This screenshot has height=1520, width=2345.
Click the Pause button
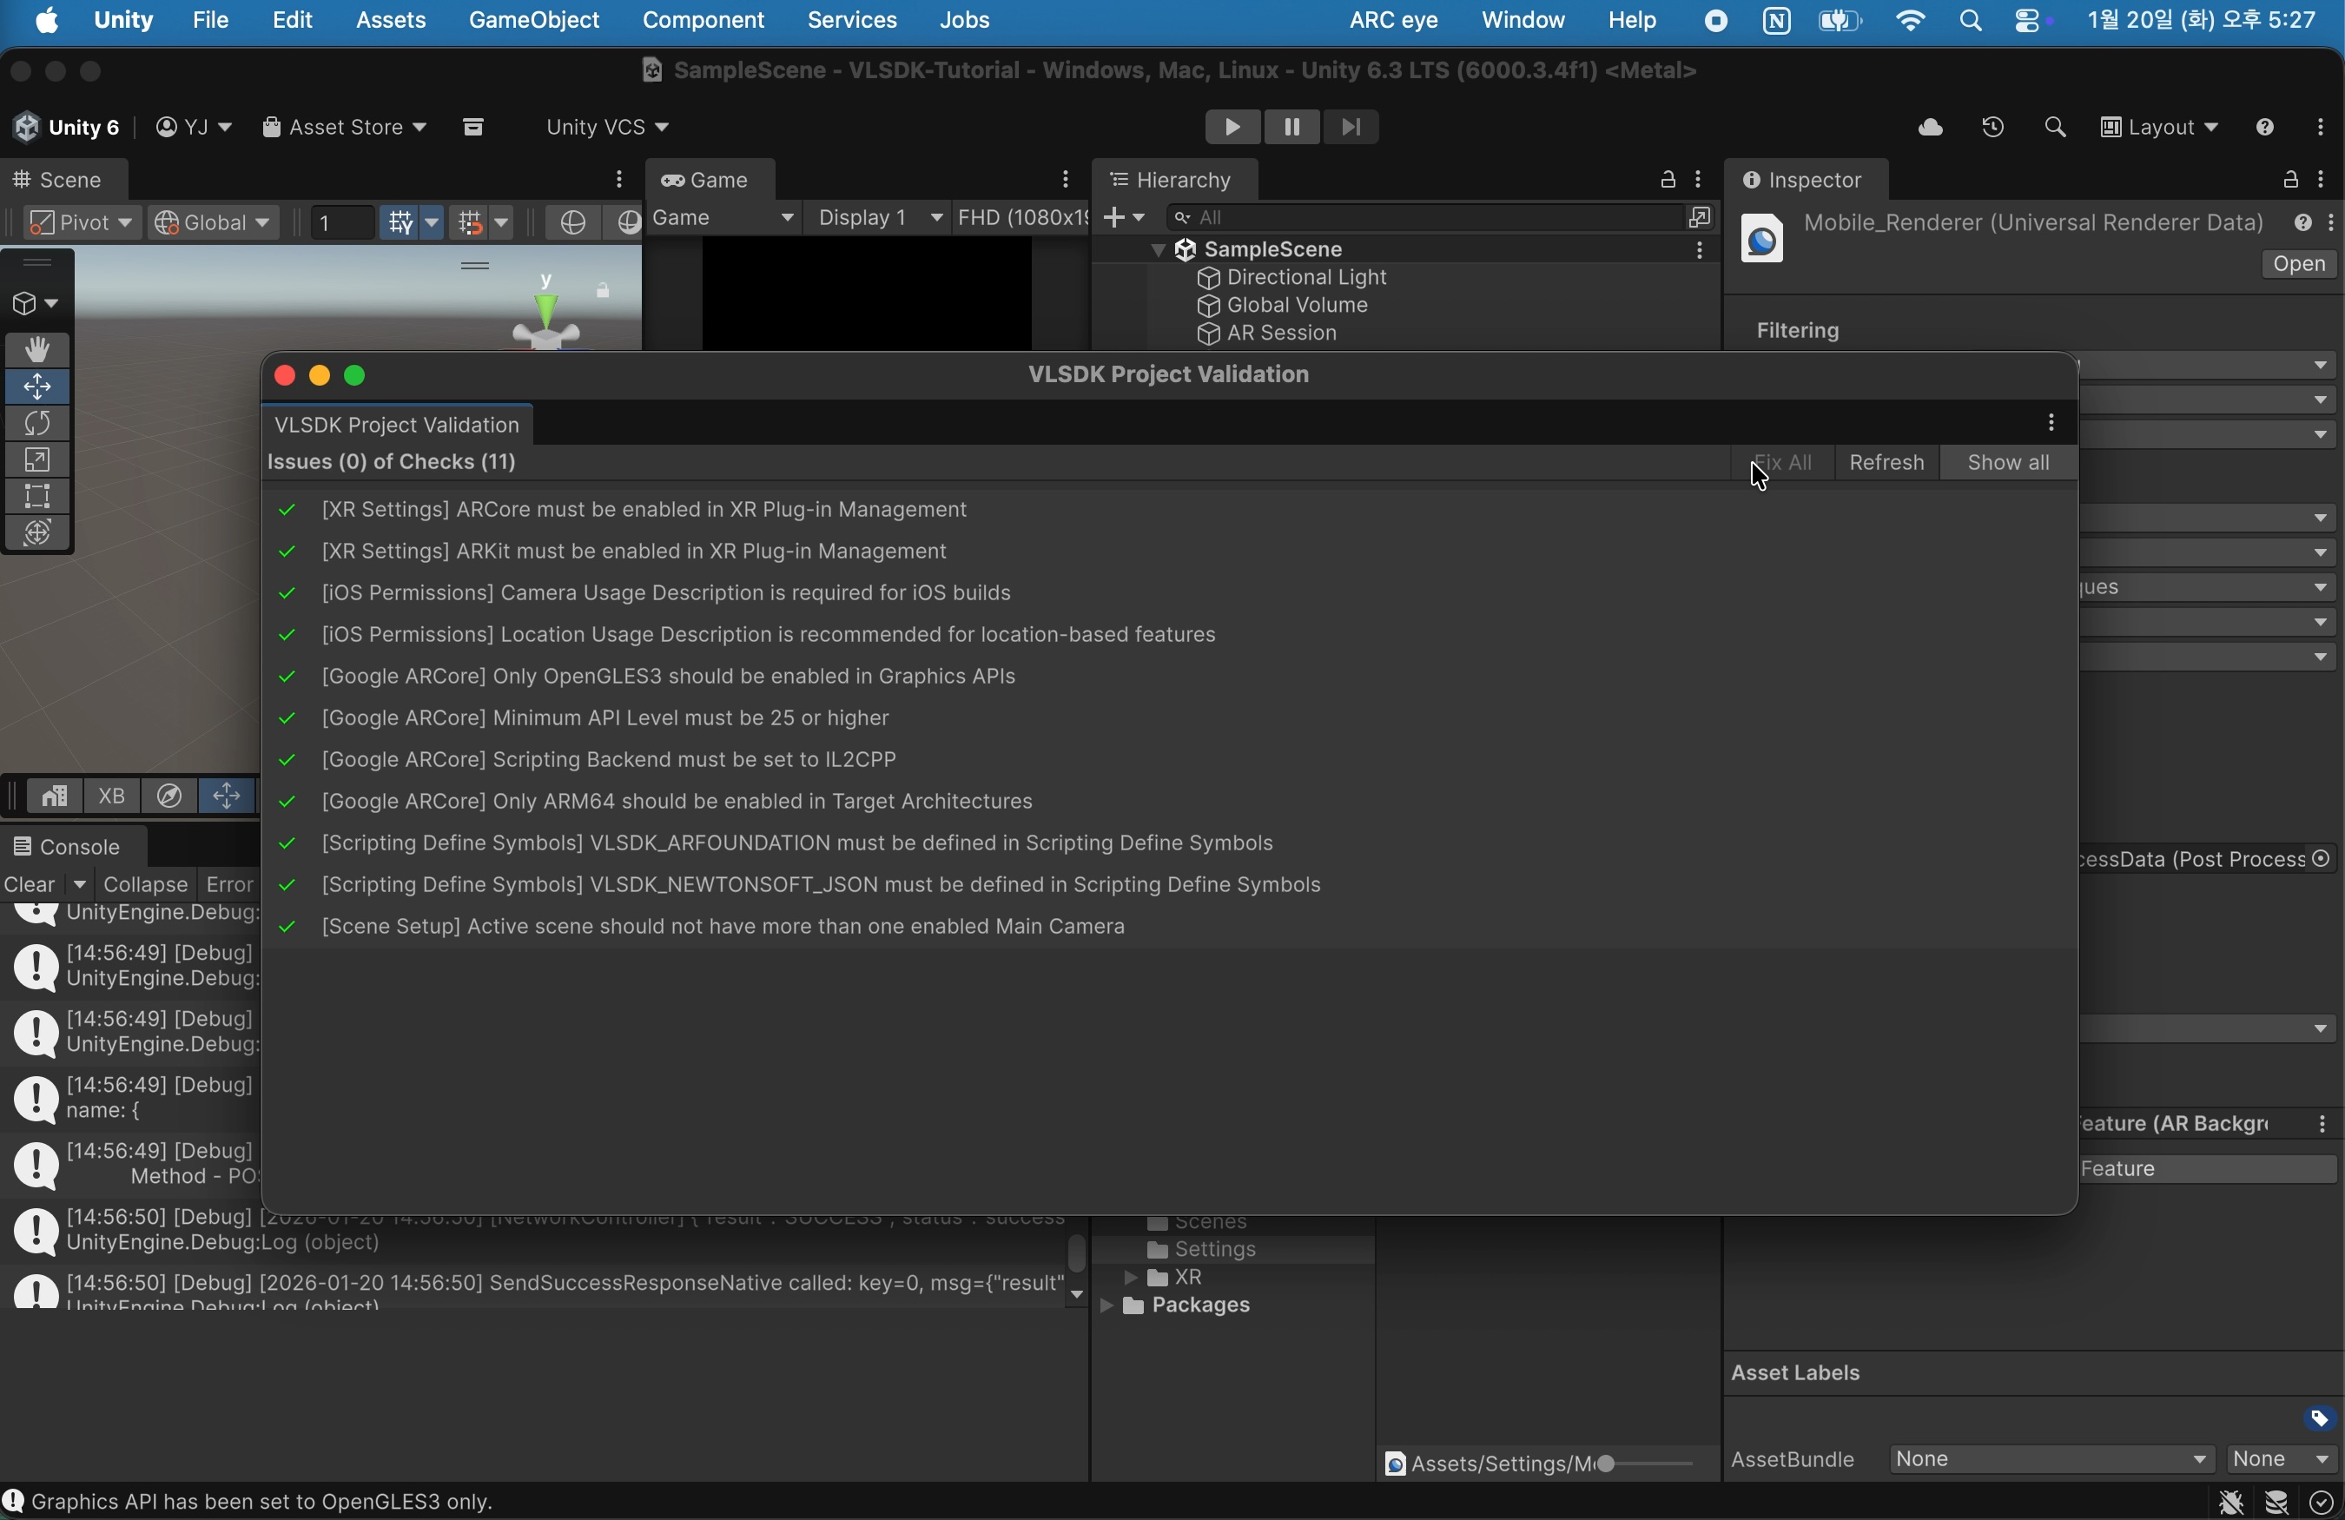click(x=1291, y=127)
